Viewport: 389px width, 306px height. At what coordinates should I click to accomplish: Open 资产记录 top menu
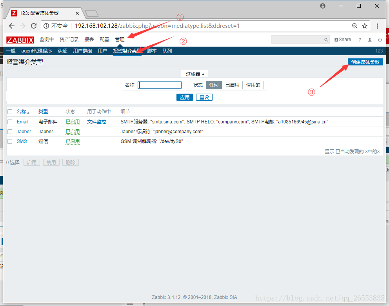coord(69,40)
